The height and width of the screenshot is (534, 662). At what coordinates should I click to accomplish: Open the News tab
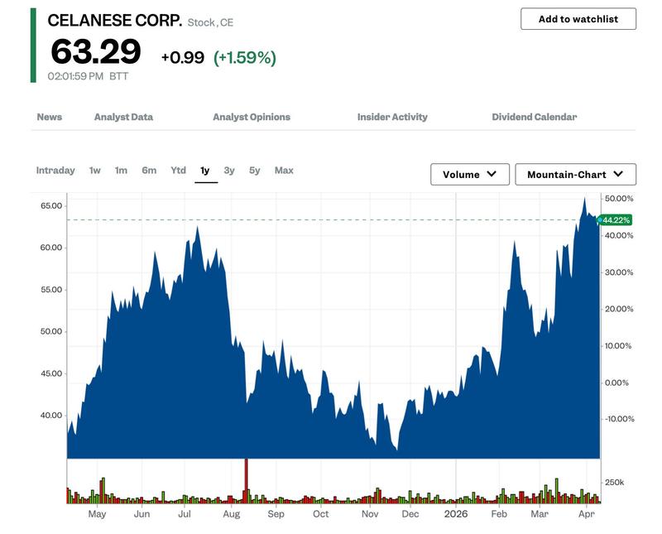(50, 117)
